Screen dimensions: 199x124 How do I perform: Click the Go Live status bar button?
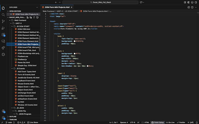point(170,122)
